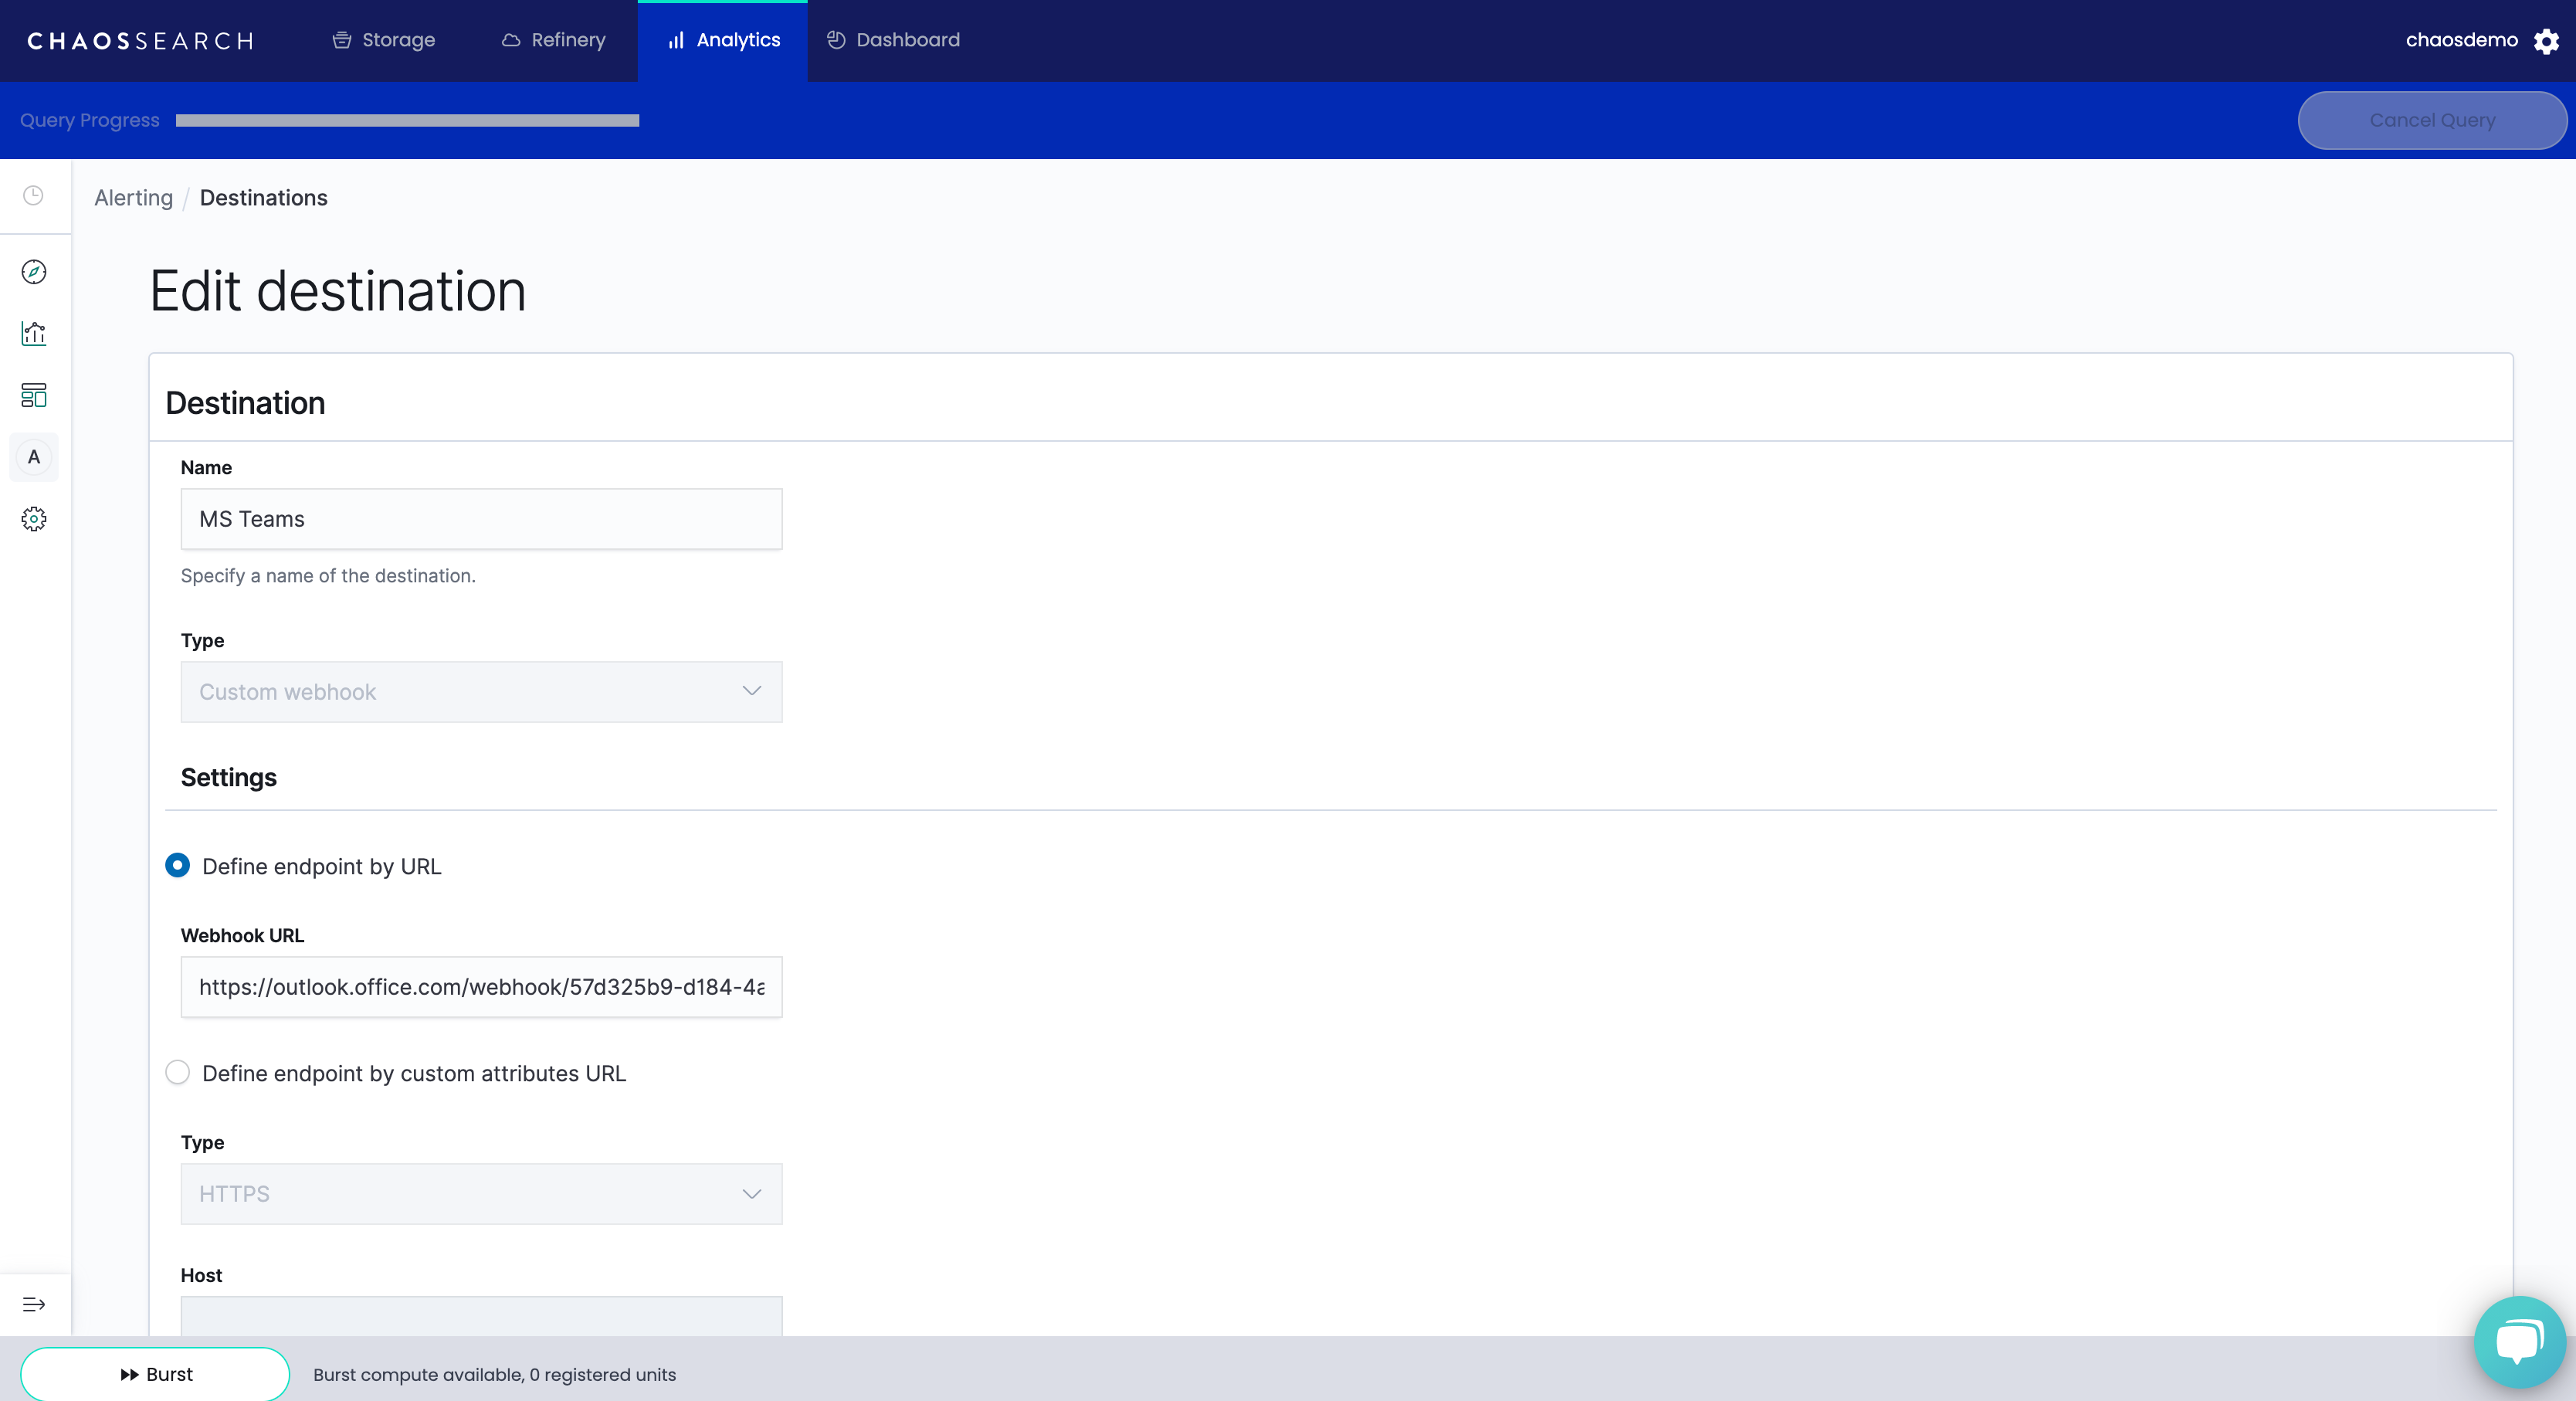The height and width of the screenshot is (1401, 2576).
Task: Open the Custom webhook type dropdown
Action: coord(481,692)
